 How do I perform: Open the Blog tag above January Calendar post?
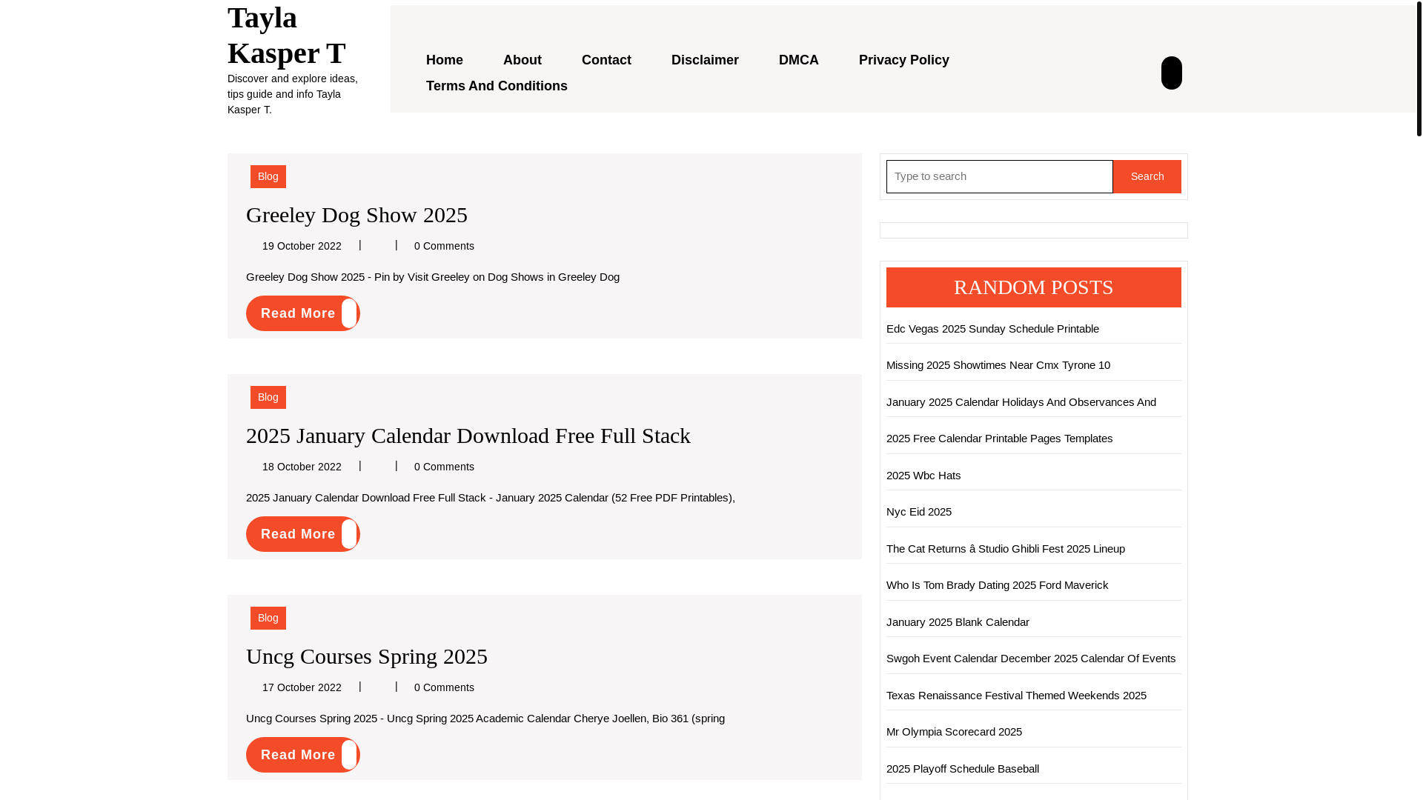[x=268, y=397]
